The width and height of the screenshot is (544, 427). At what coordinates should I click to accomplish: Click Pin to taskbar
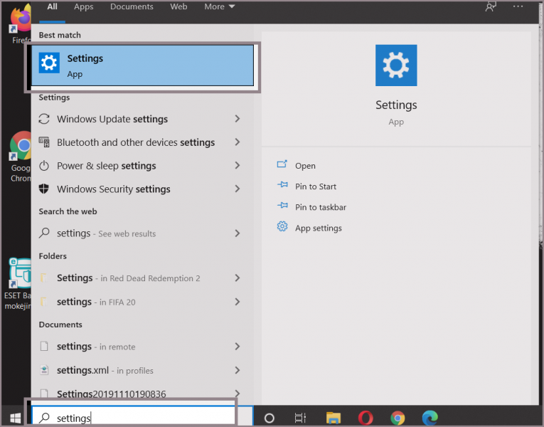321,207
